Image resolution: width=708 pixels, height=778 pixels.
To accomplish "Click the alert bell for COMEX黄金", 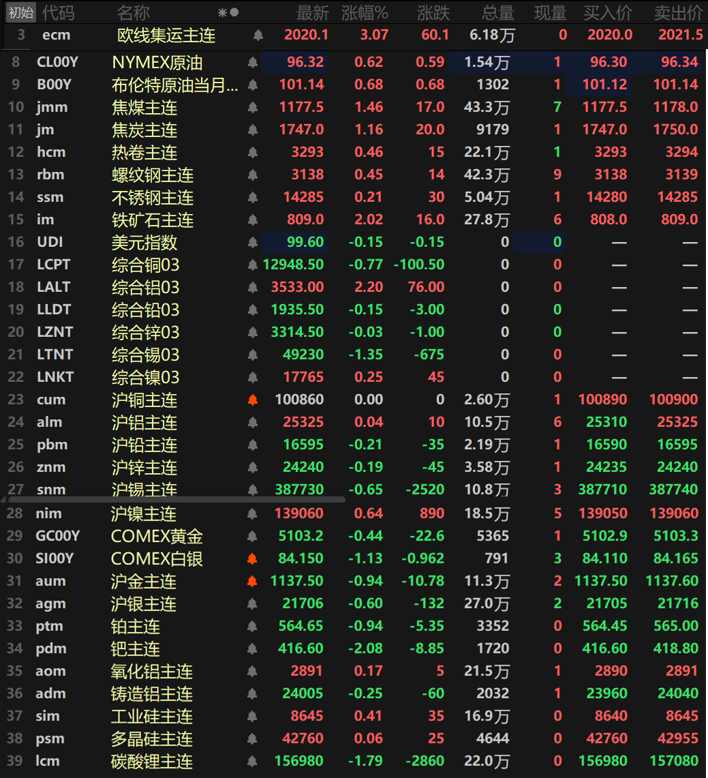I will click(252, 536).
